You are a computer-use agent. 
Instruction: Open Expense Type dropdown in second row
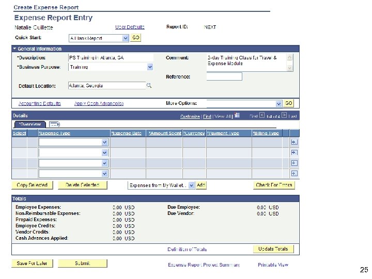click(x=104, y=153)
